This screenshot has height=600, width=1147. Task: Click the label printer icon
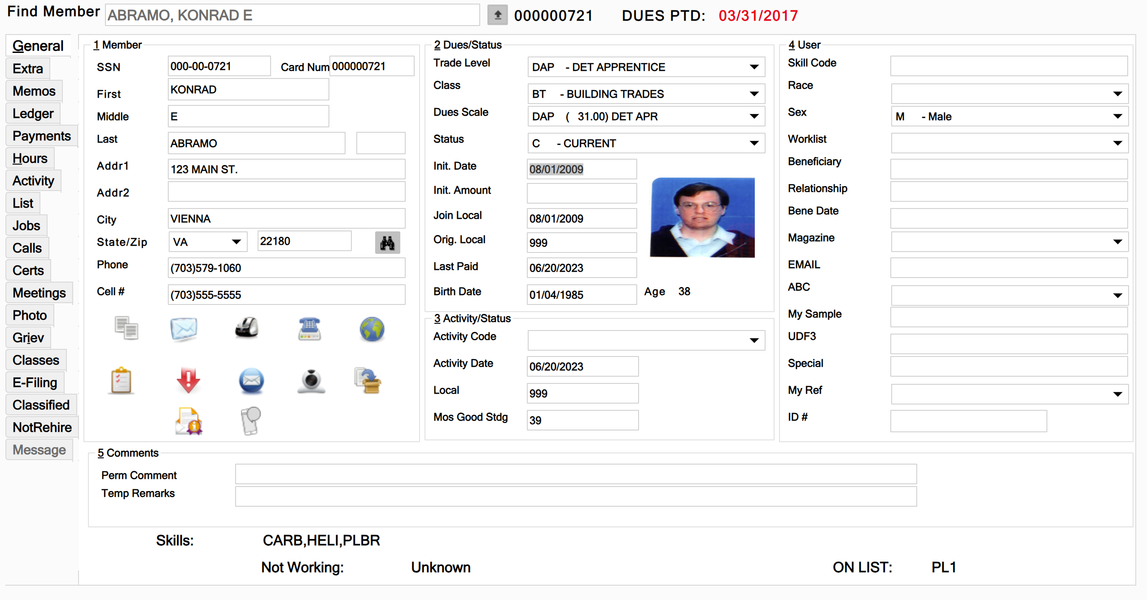(x=246, y=328)
